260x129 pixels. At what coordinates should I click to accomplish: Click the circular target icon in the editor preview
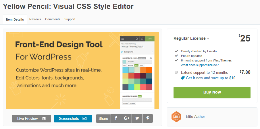pos(142,39)
